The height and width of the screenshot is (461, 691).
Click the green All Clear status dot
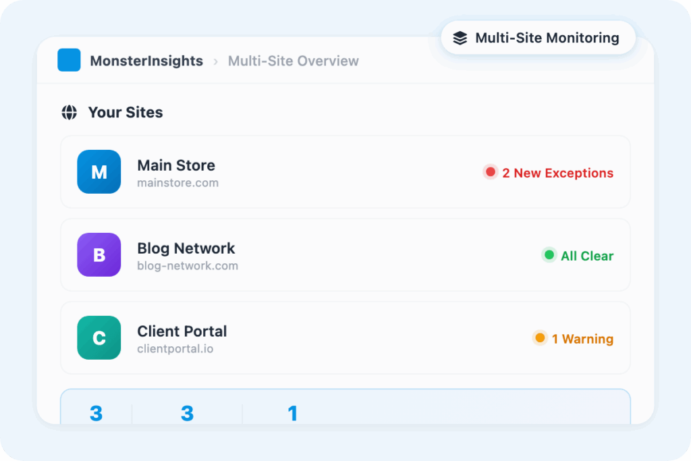click(549, 255)
